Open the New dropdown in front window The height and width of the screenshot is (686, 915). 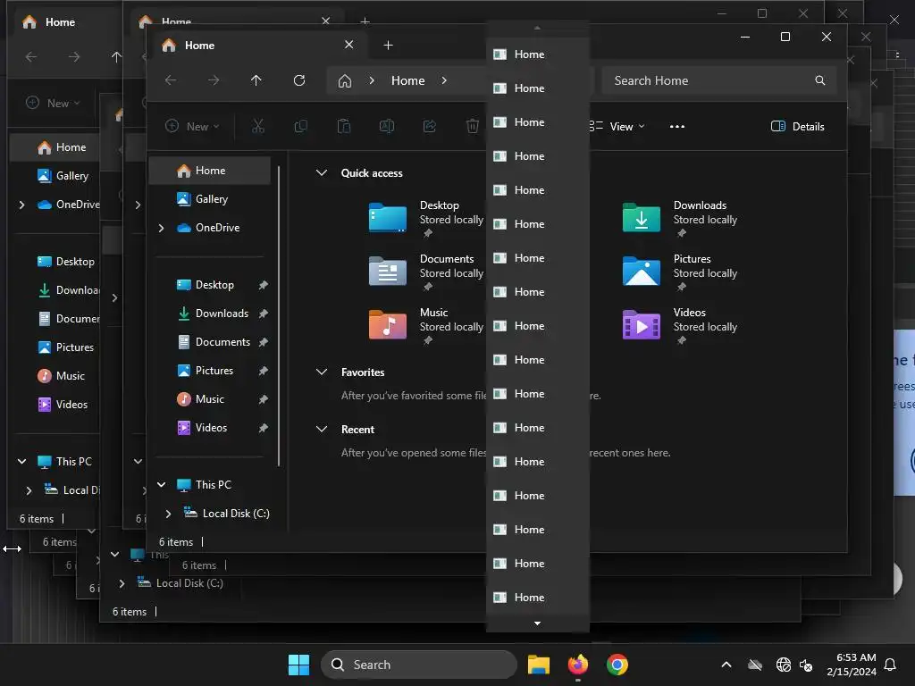(x=192, y=126)
